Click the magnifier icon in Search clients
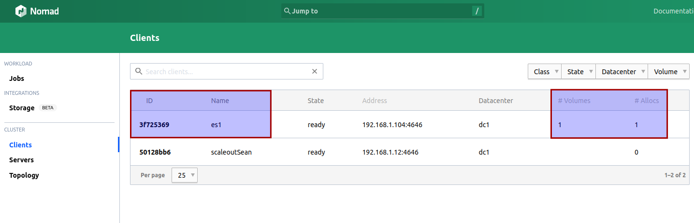Image resolution: width=694 pixels, height=223 pixels. [139, 71]
